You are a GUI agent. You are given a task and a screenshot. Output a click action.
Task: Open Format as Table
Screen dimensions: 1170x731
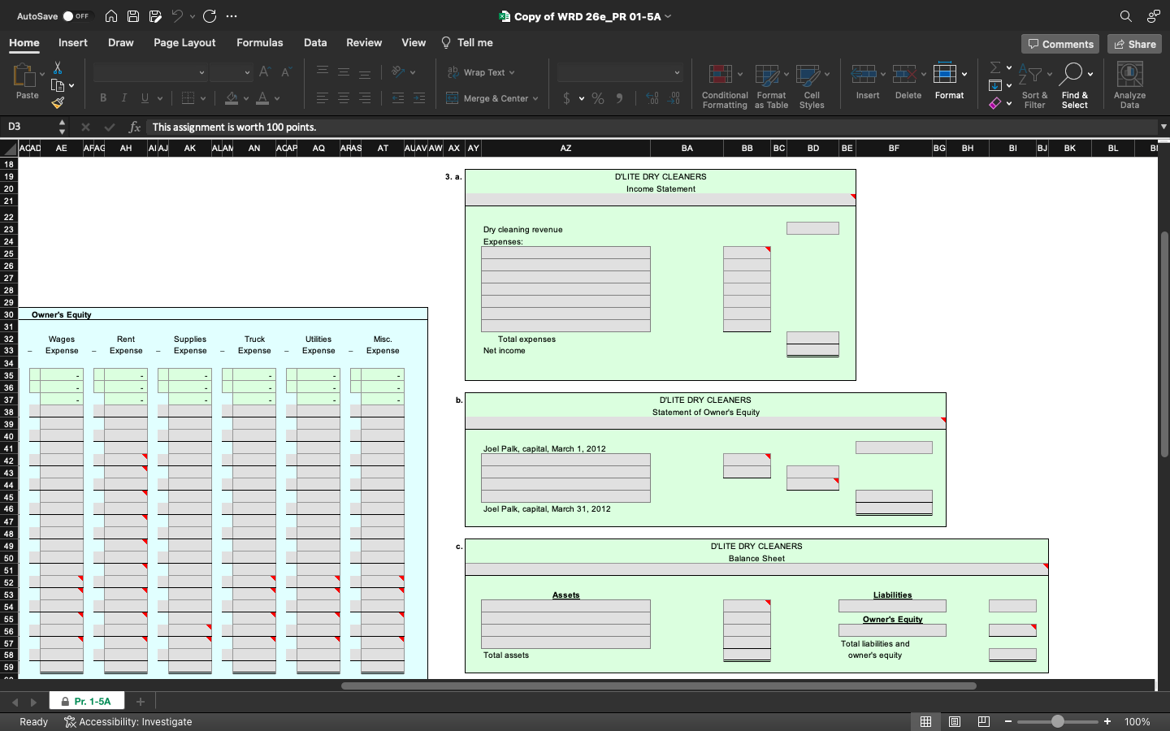[x=771, y=86]
